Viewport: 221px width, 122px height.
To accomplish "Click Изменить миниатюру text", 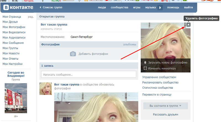I will click(162, 68).
